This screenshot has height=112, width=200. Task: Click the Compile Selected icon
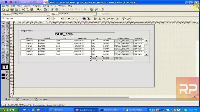point(57,10)
